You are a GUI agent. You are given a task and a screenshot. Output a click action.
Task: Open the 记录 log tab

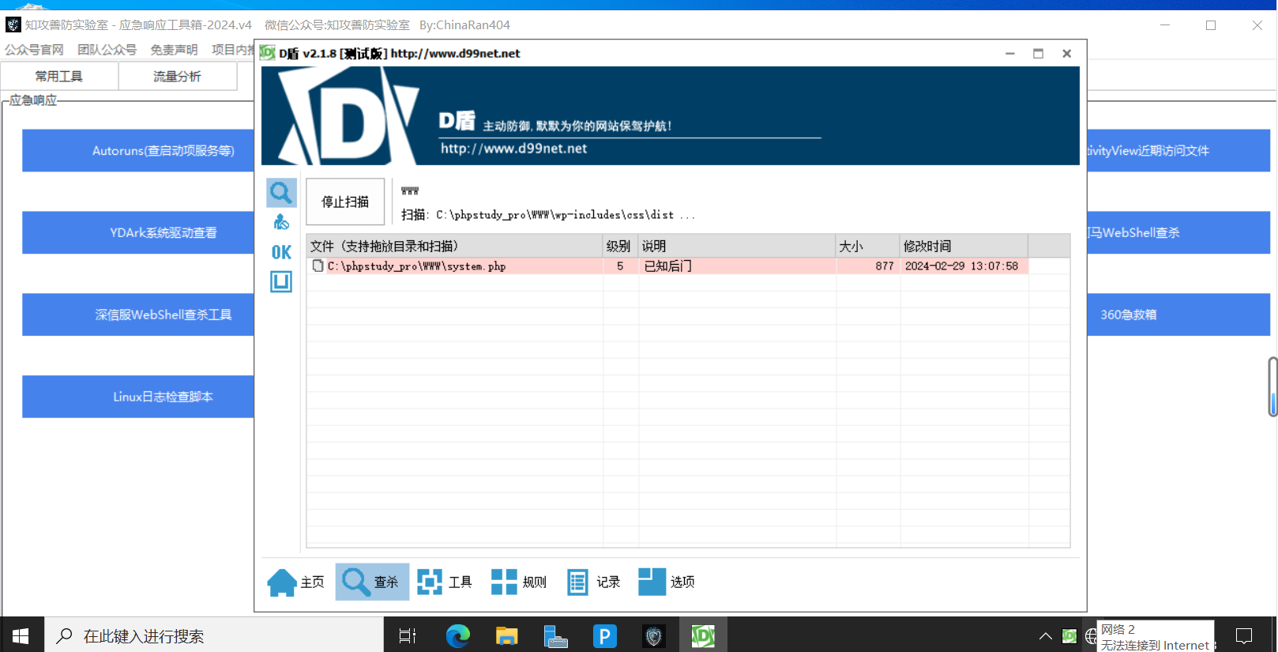[593, 582]
